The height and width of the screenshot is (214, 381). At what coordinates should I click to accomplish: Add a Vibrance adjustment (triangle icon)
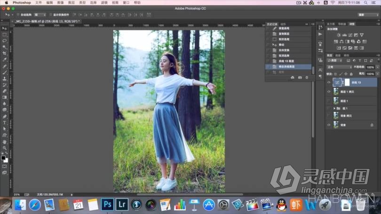click(x=362, y=35)
